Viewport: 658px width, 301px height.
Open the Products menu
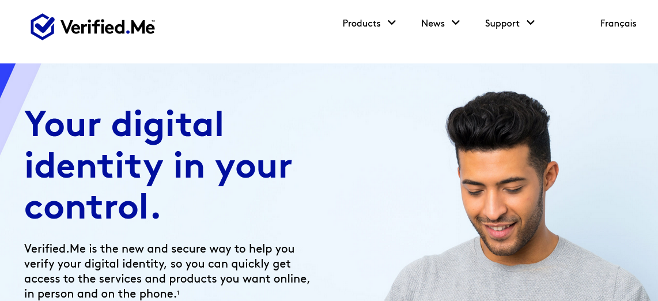pyautogui.click(x=361, y=24)
